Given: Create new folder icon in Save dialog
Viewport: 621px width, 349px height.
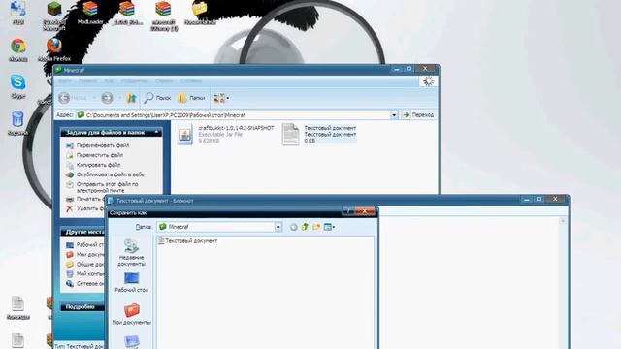Looking at the screenshot, I should [316, 227].
